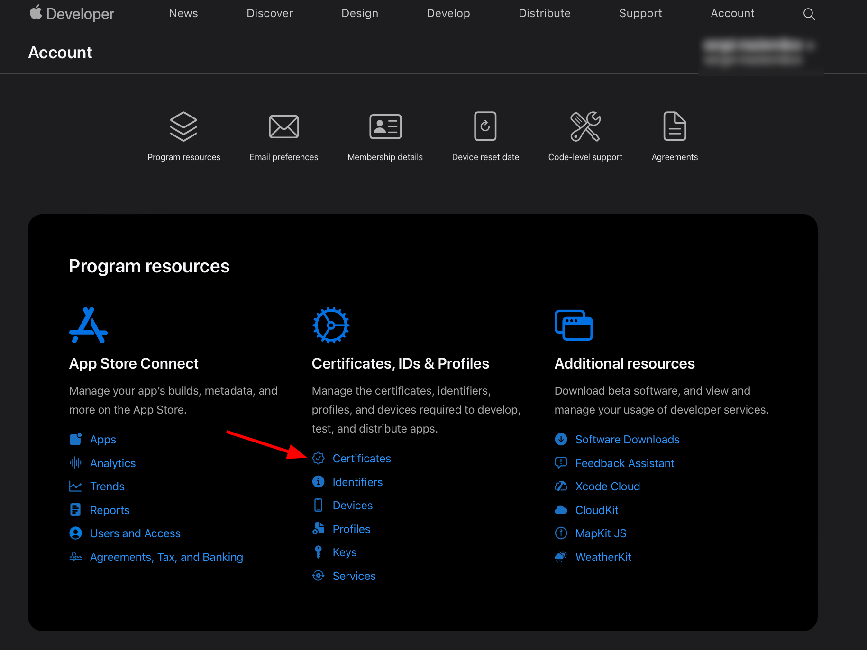
Task: Click the Agreements document icon
Action: 675,126
